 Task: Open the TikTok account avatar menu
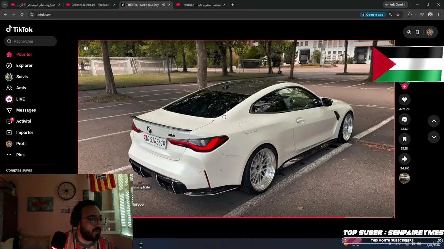[430, 32]
